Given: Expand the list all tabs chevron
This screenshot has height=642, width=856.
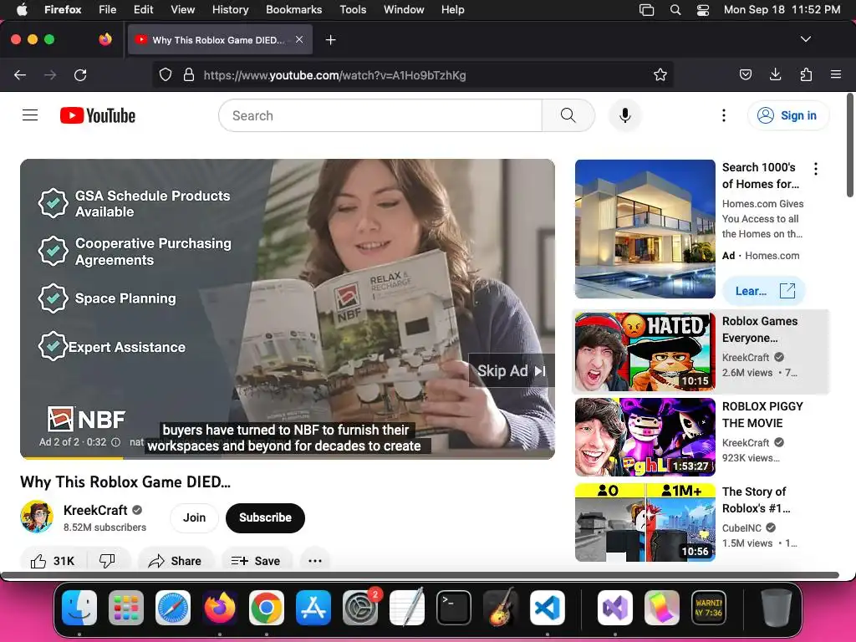Looking at the screenshot, I should [x=806, y=39].
